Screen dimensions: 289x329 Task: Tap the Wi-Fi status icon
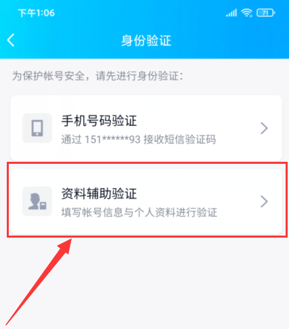point(246,13)
